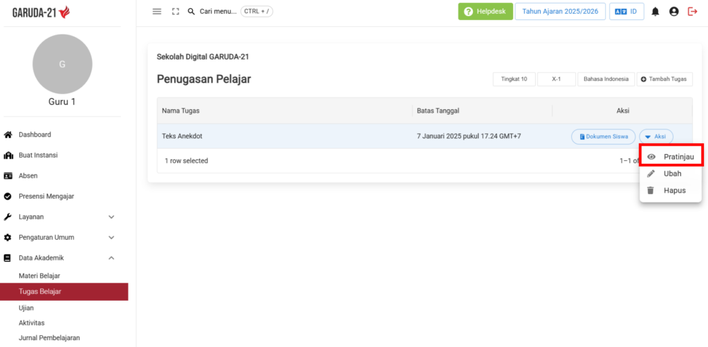Select Tahun Ajaran 2025/2026 selector

click(x=560, y=12)
